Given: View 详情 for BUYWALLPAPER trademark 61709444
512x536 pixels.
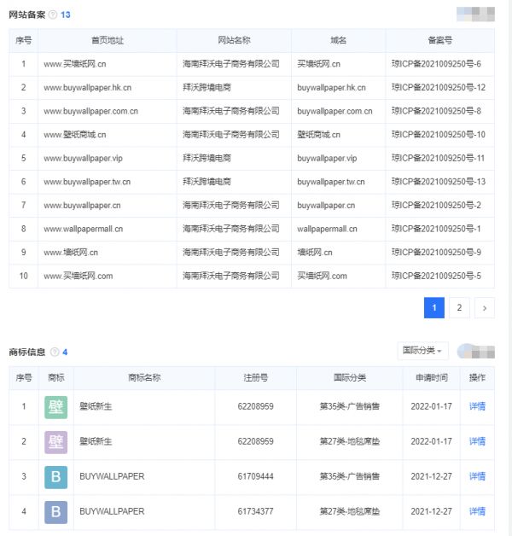Looking at the screenshot, I should (x=477, y=476).
